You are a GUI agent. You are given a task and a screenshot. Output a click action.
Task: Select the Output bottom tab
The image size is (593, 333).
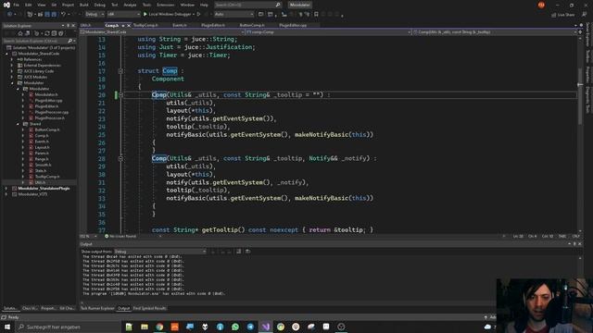(x=123, y=308)
